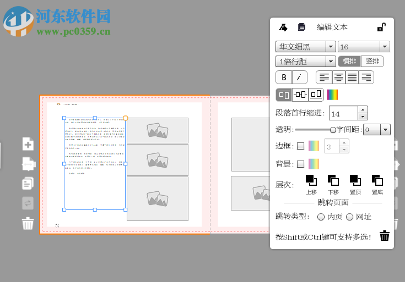
Task: Select the lower image placeholder on right page
Action: (250, 193)
